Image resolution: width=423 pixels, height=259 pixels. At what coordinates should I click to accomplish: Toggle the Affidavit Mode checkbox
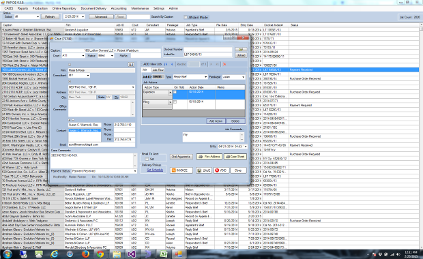pyautogui.click(x=186, y=17)
